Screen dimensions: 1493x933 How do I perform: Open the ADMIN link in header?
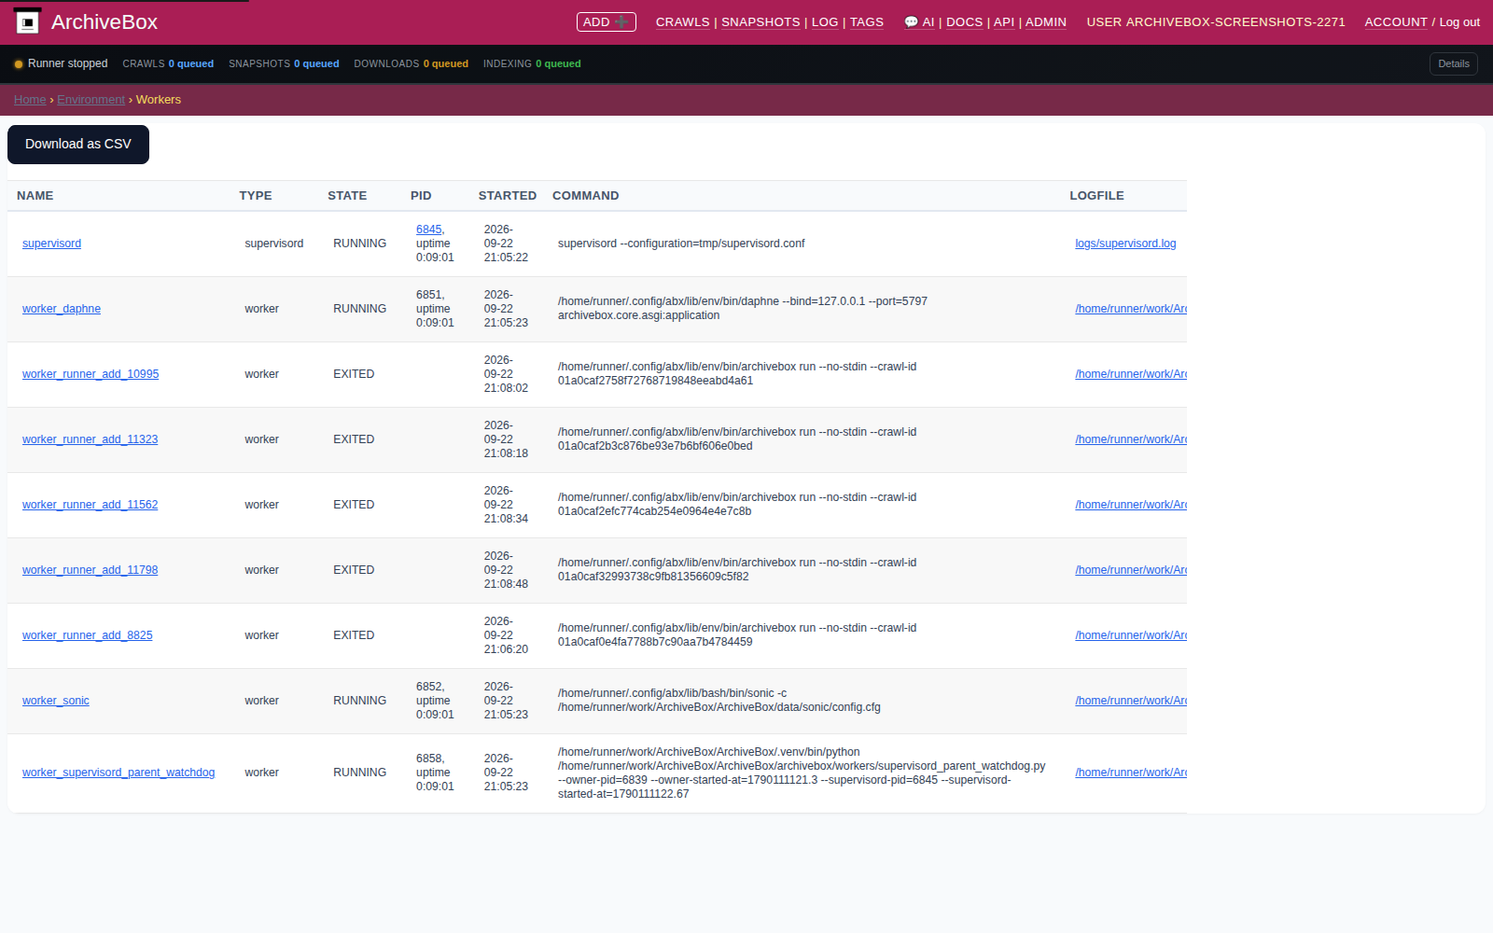pos(1045,21)
